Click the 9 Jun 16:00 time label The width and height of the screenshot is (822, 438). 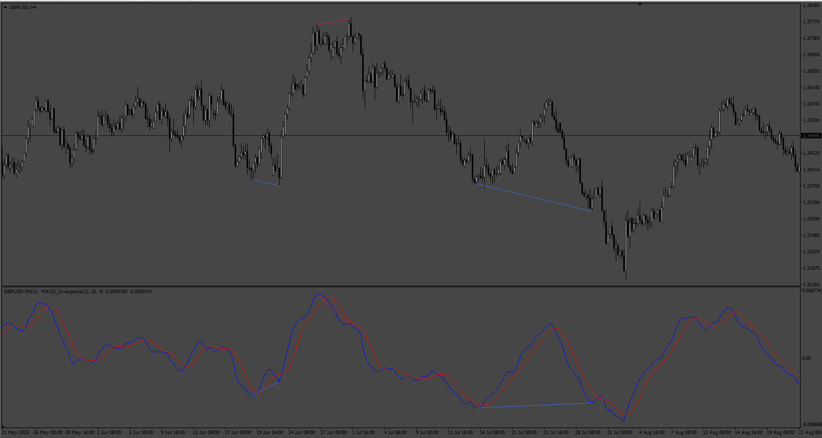(x=173, y=433)
